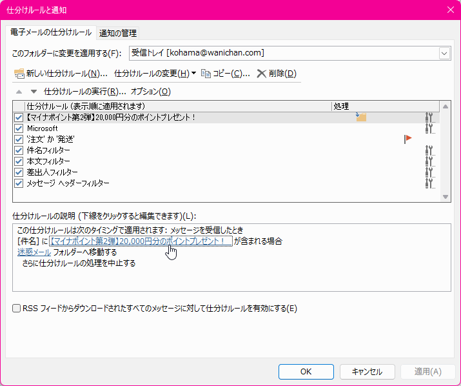Click the tools icon in 本文フィルター row
Image resolution: width=461 pixels, height=386 pixels.
(x=429, y=161)
